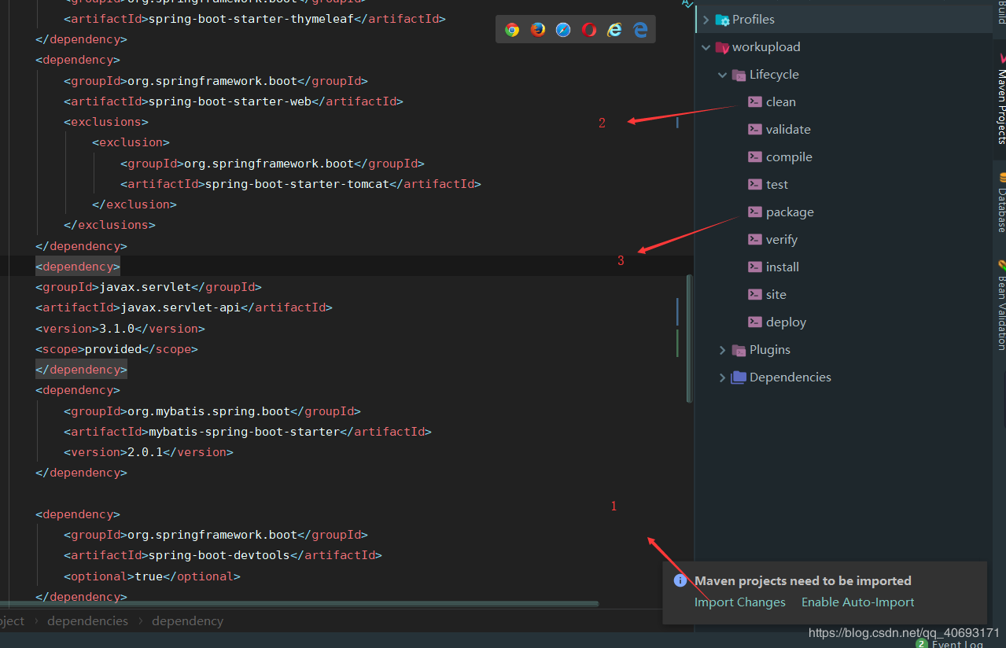Open preview in Internet Explorer icon

click(614, 30)
